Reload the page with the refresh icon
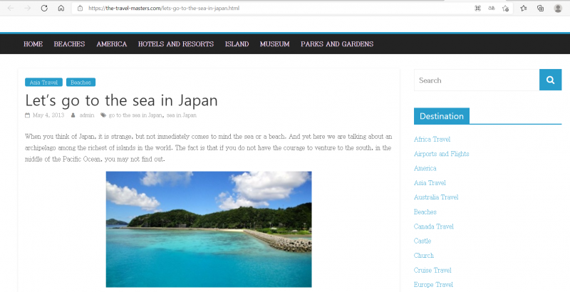 [x=44, y=8]
